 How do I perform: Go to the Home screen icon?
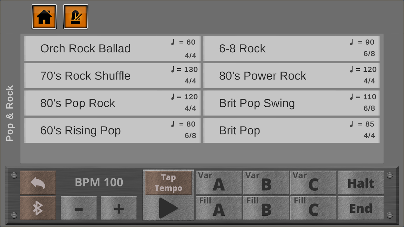(x=44, y=17)
